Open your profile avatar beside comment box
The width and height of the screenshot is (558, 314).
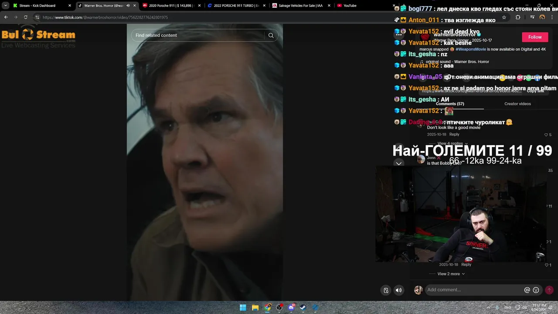click(x=418, y=290)
